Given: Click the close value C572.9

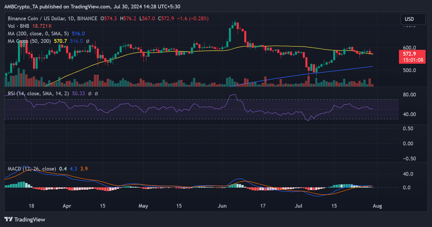Looking at the screenshot, I should click(166, 19).
